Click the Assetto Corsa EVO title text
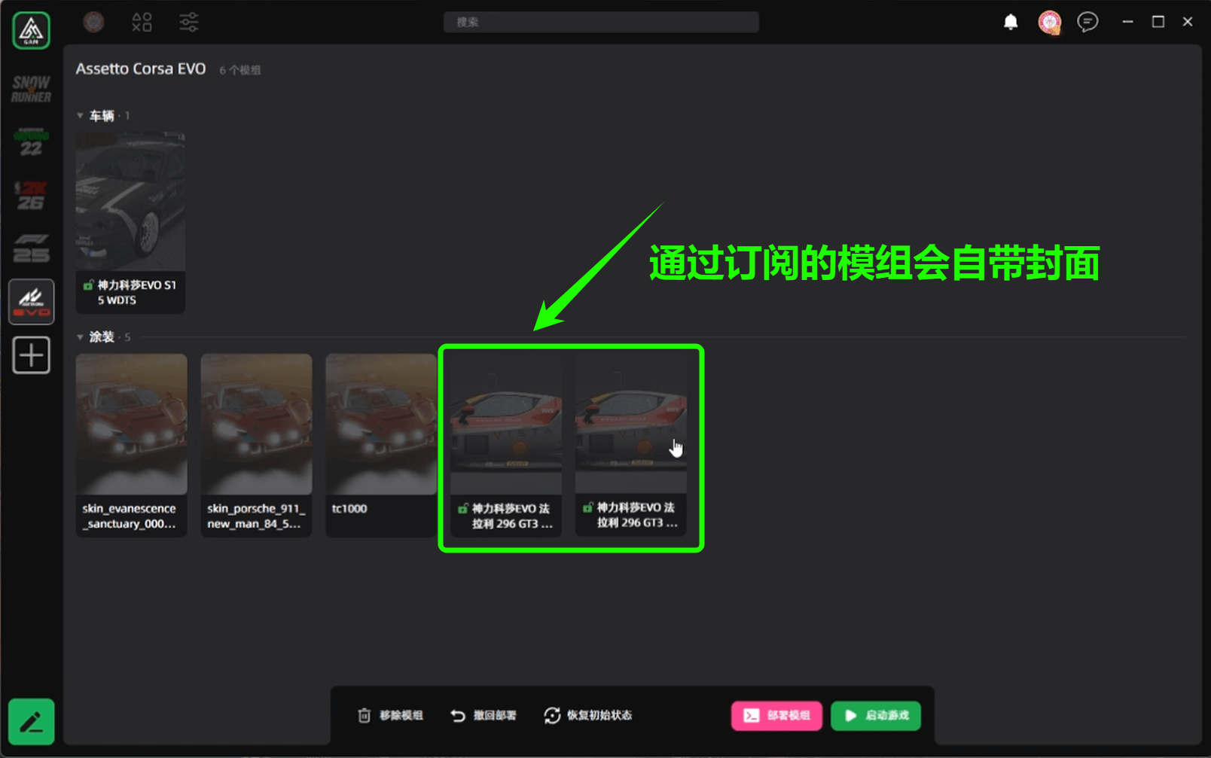The image size is (1211, 758). point(141,68)
